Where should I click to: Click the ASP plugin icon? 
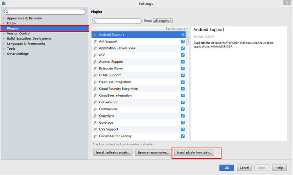coord(95,55)
